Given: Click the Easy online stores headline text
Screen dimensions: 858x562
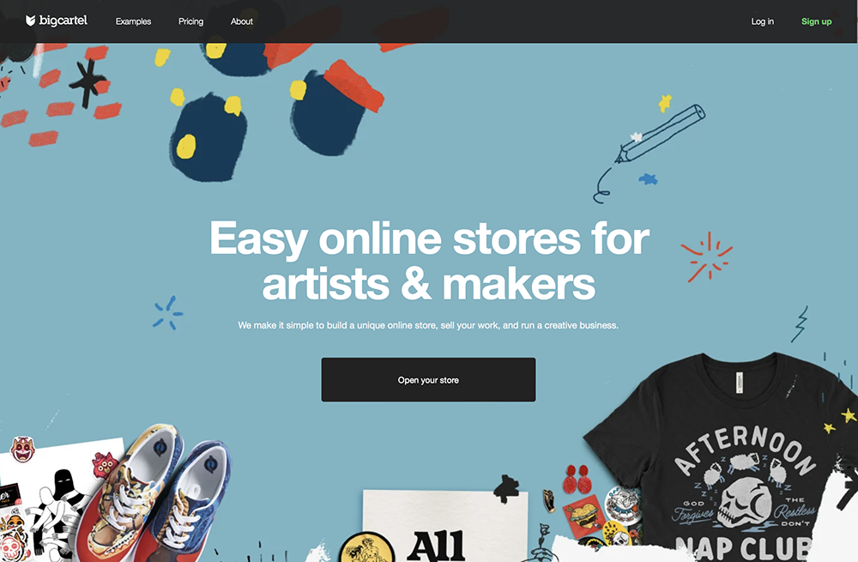Looking at the screenshot, I should coord(429,261).
